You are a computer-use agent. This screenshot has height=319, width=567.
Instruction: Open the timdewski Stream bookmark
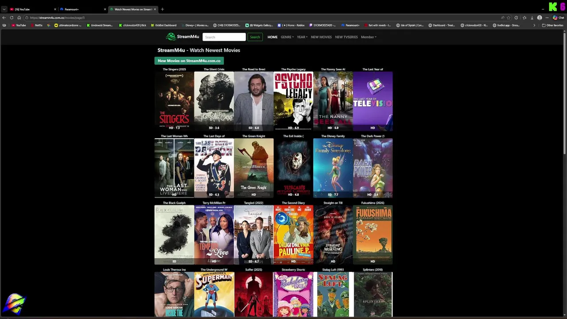coord(99,25)
